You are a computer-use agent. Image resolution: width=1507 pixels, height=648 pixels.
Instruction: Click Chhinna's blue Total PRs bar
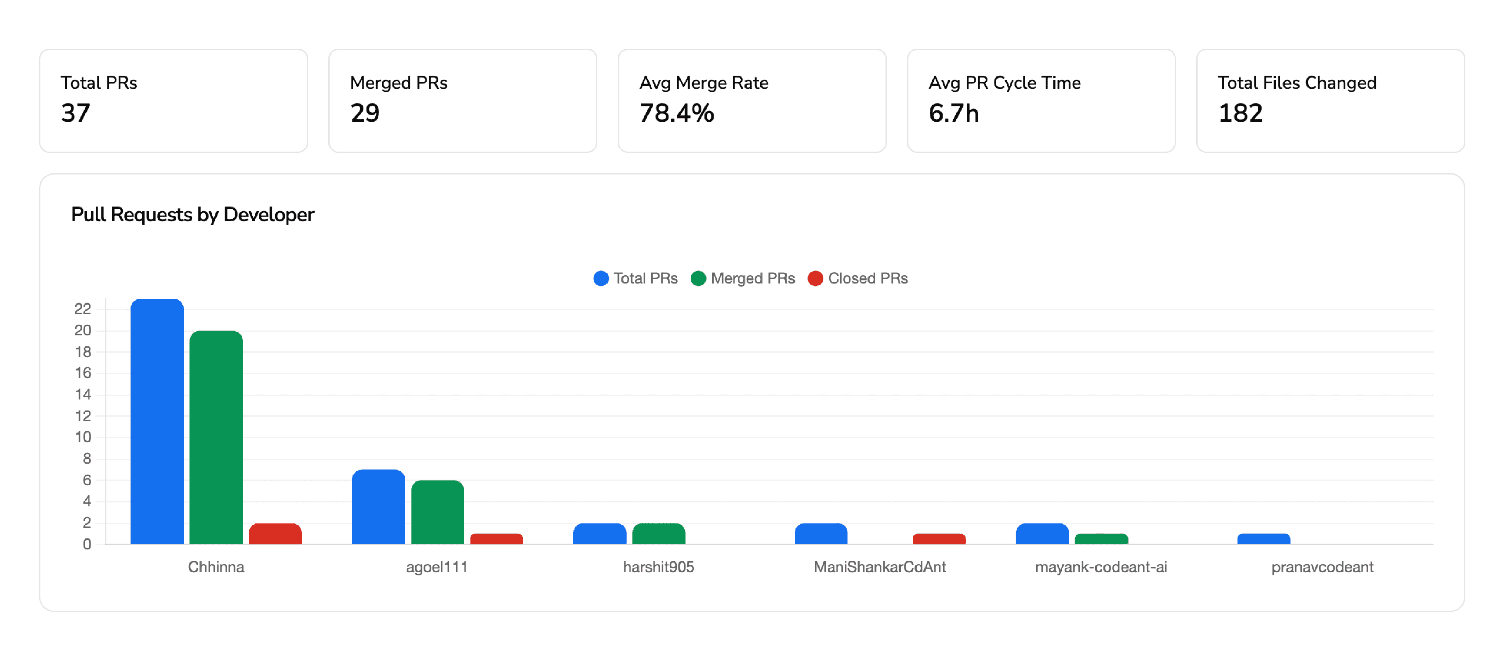click(x=157, y=421)
